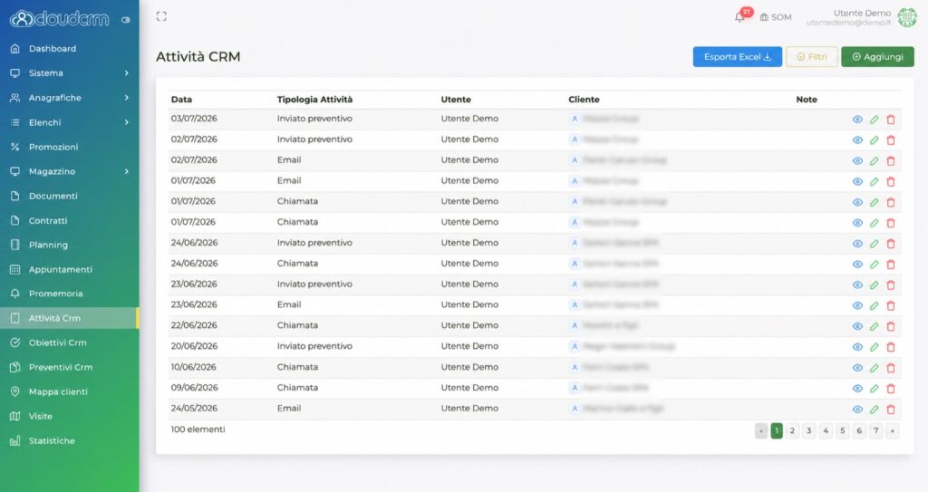View the 03/07/2026 Inviato preventivo activity

pyautogui.click(x=857, y=120)
